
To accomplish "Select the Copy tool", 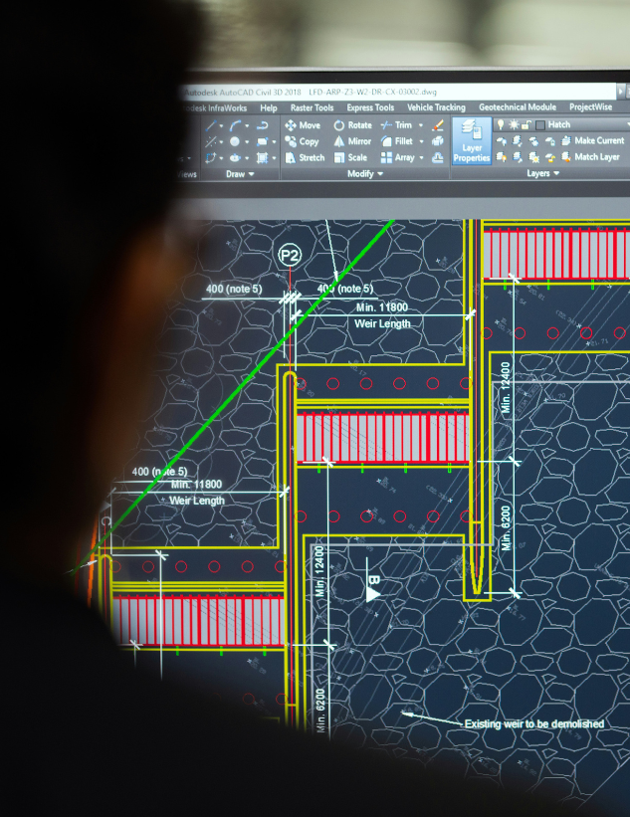I will coord(302,141).
